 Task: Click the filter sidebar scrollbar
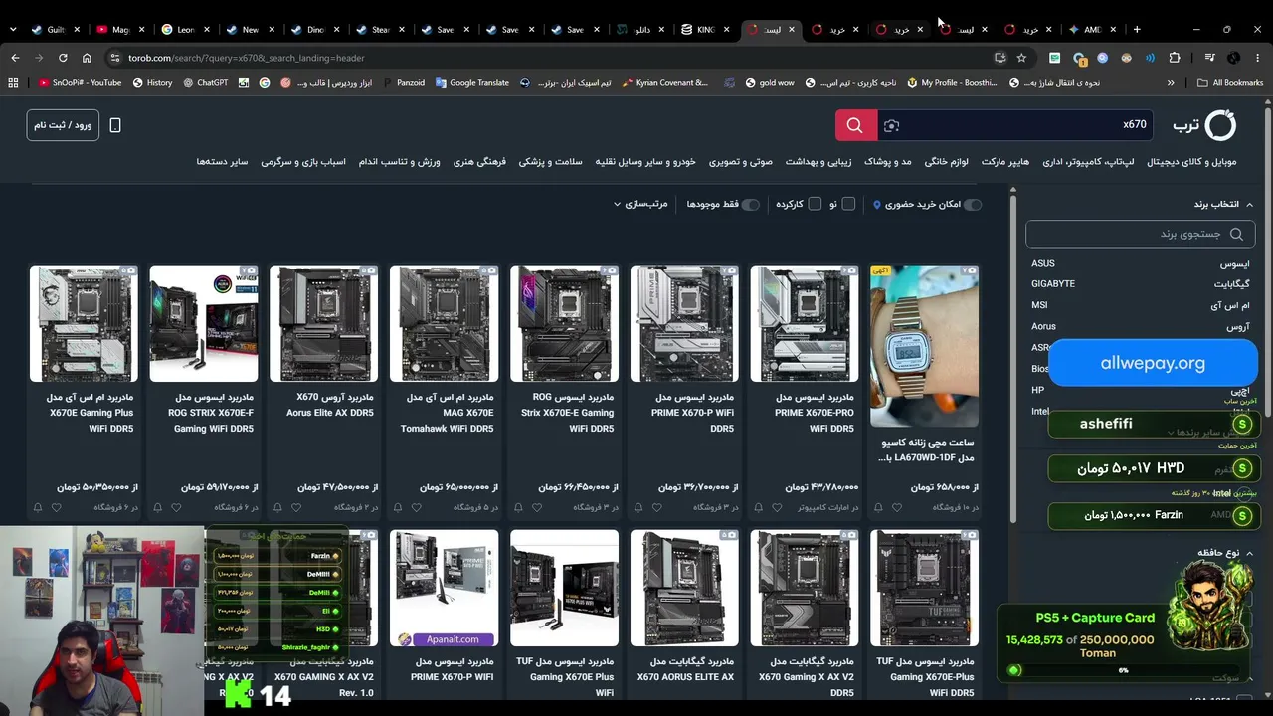coord(1012,358)
